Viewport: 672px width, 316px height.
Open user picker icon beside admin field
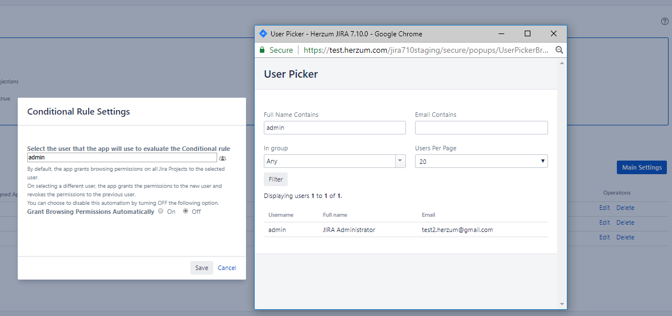[222, 158]
